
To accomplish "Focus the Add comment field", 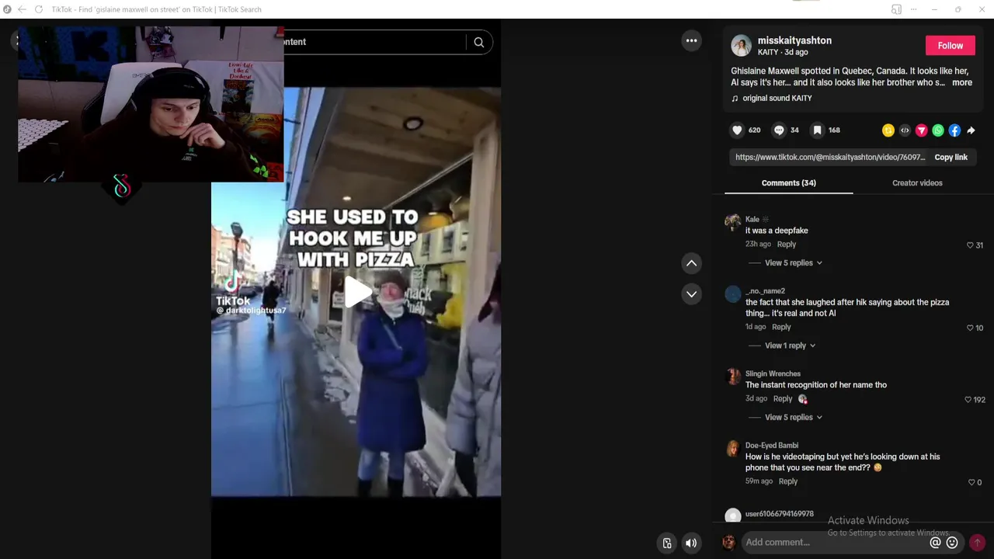I will (x=836, y=542).
